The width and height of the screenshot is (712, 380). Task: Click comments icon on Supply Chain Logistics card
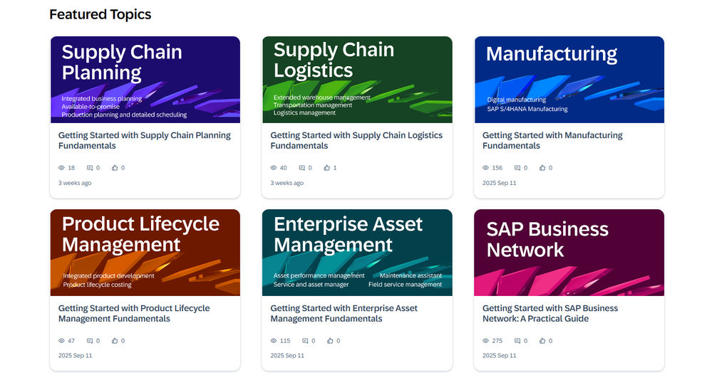click(x=302, y=168)
